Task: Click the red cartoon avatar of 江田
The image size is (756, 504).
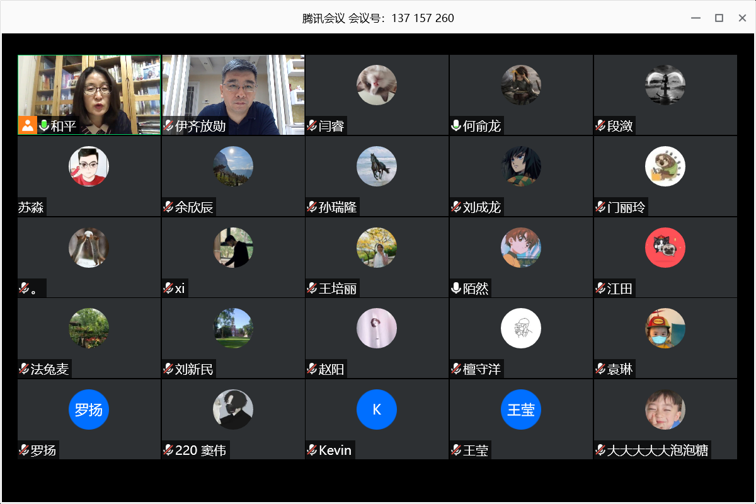Action: pos(665,248)
